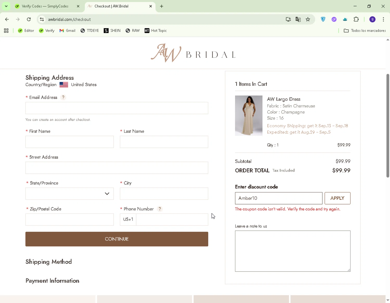The image size is (390, 303).
Task: Reload the checkout page
Action: [x=29, y=19]
